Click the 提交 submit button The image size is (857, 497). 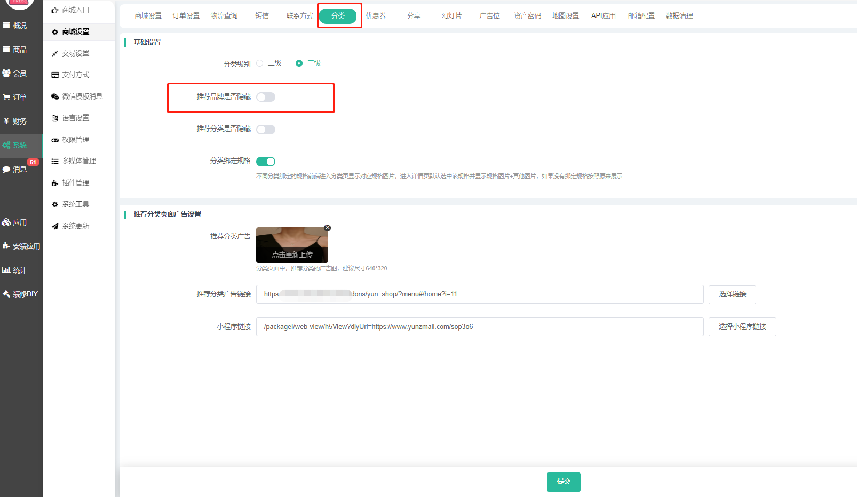[x=563, y=482]
